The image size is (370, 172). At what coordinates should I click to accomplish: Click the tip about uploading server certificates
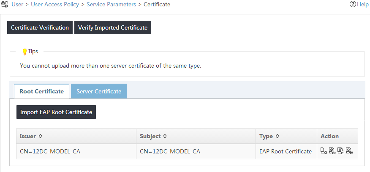(110, 66)
